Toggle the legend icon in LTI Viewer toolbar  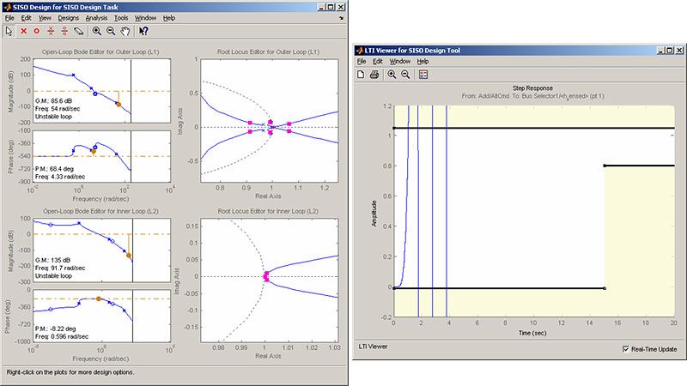[x=423, y=75]
